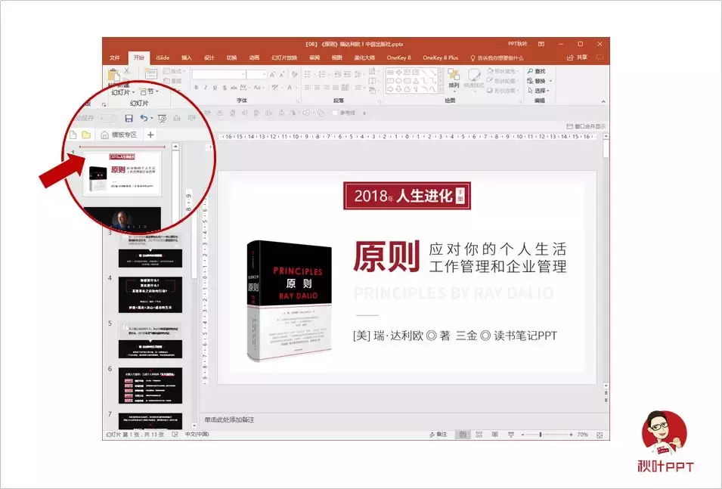Image resolution: width=722 pixels, height=489 pixels.
Task: Click the 70% zoom level
Action: click(x=582, y=435)
